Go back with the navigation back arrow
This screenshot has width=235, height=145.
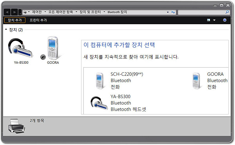[7, 12]
